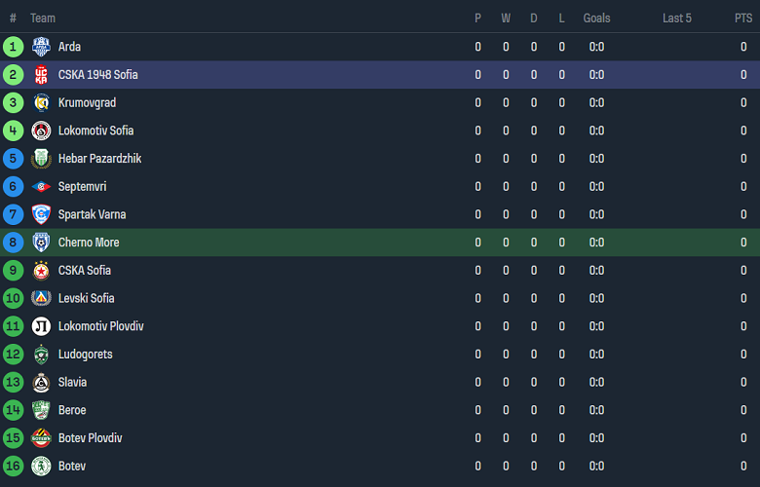Screen dimensions: 760x487
Task: Click the CSKA 1948 Sofia crest icon
Action: coord(41,75)
